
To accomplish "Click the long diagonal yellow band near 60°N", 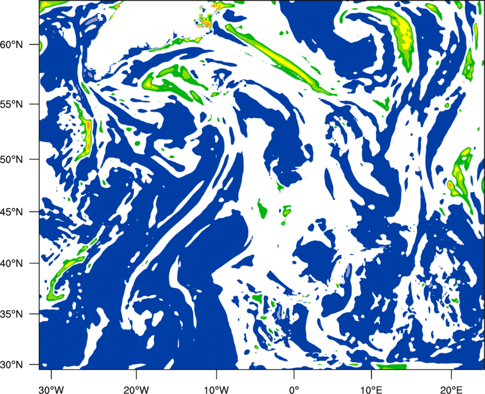I will point(279,58).
